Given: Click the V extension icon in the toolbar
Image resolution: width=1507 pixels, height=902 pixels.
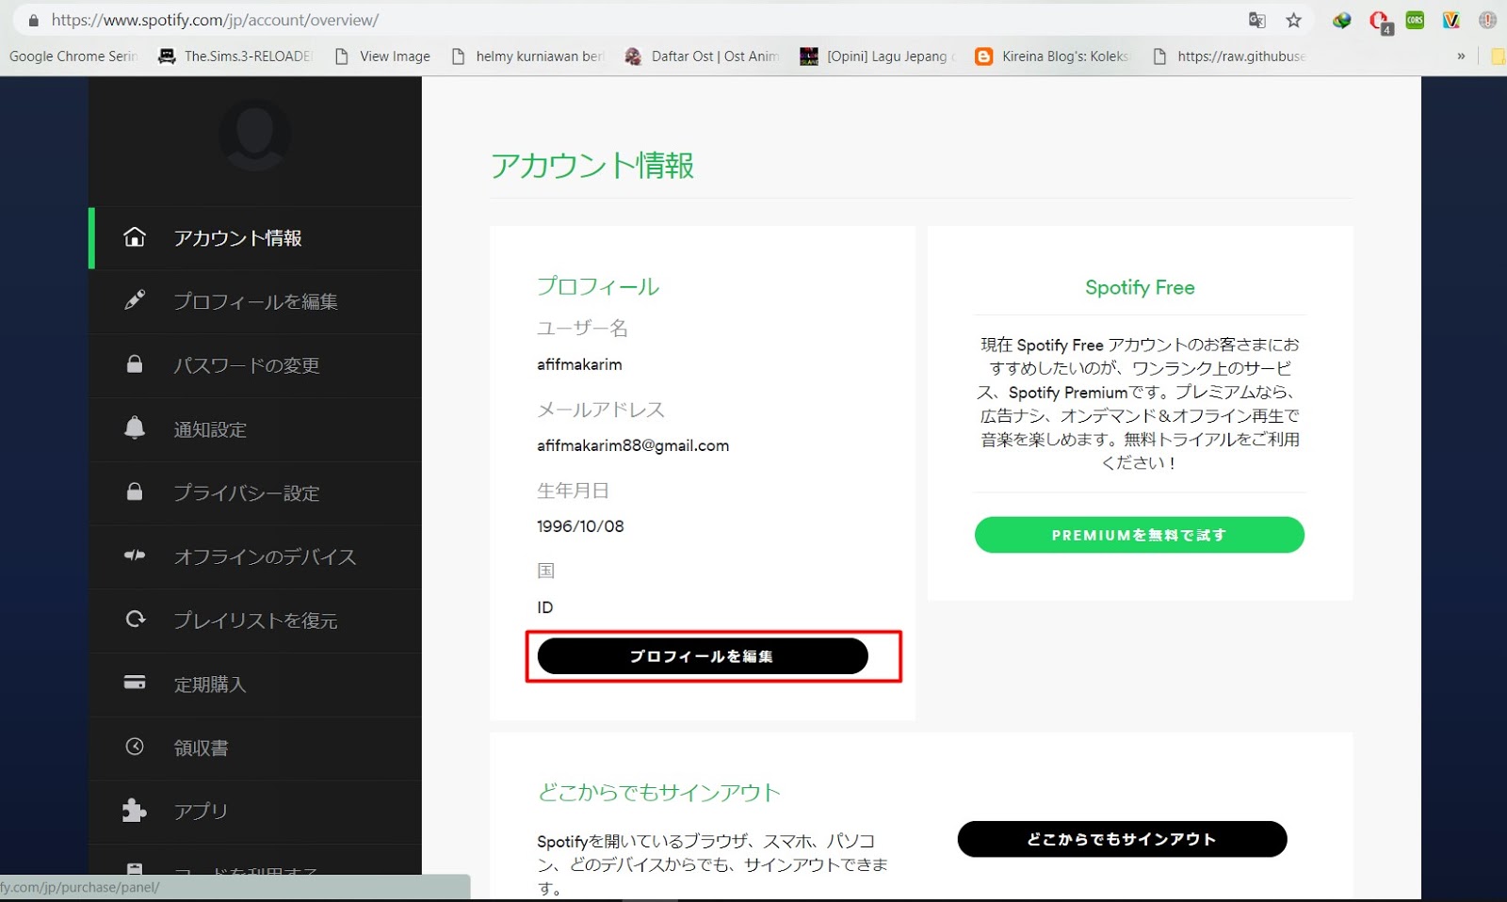Looking at the screenshot, I should point(1451,20).
